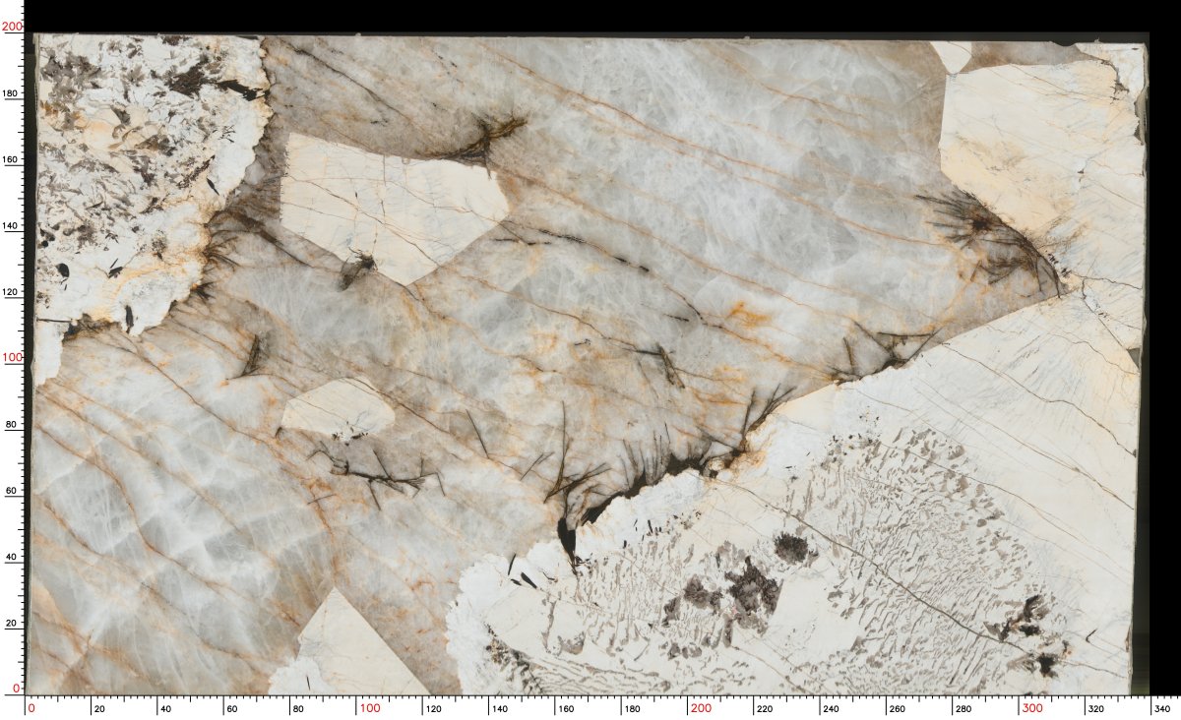1181x720 pixels.
Task: Click the red 200 on the vertical ruler
Action: point(12,28)
